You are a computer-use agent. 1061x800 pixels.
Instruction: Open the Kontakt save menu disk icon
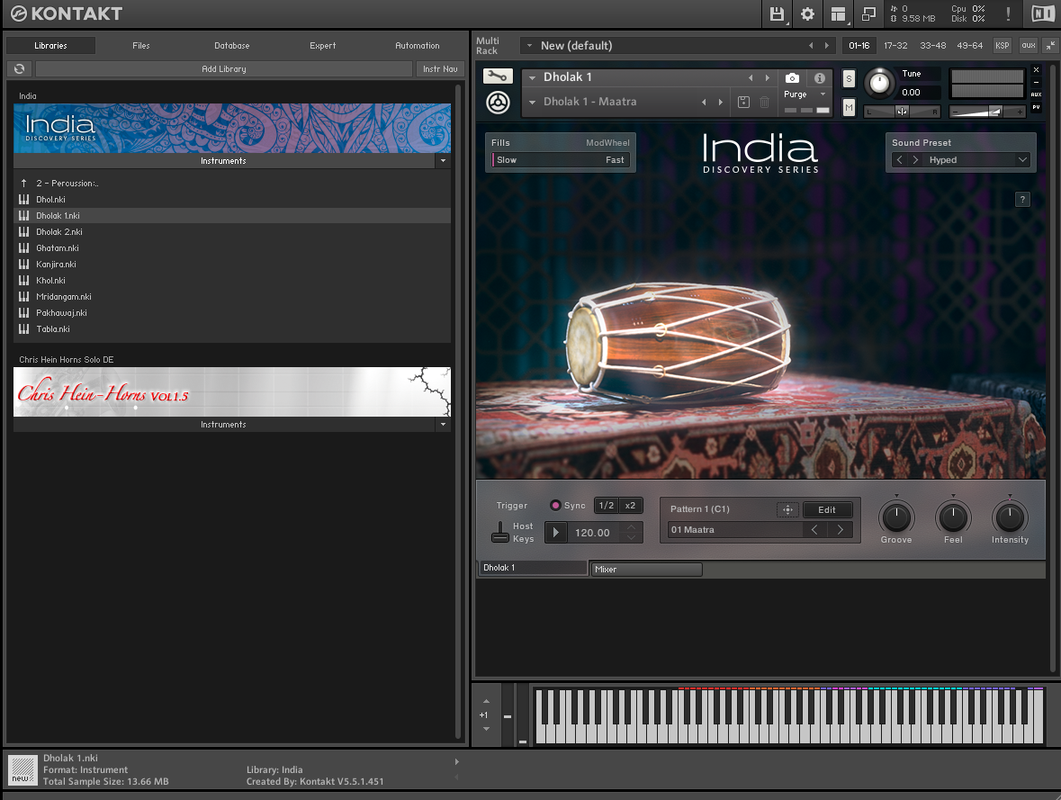pos(777,14)
